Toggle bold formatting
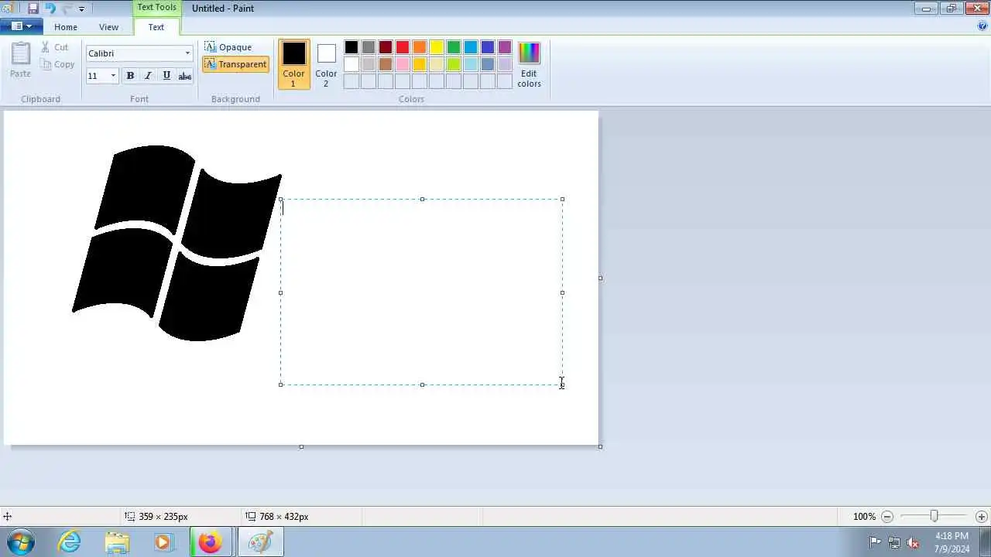The image size is (991, 557). (x=130, y=76)
